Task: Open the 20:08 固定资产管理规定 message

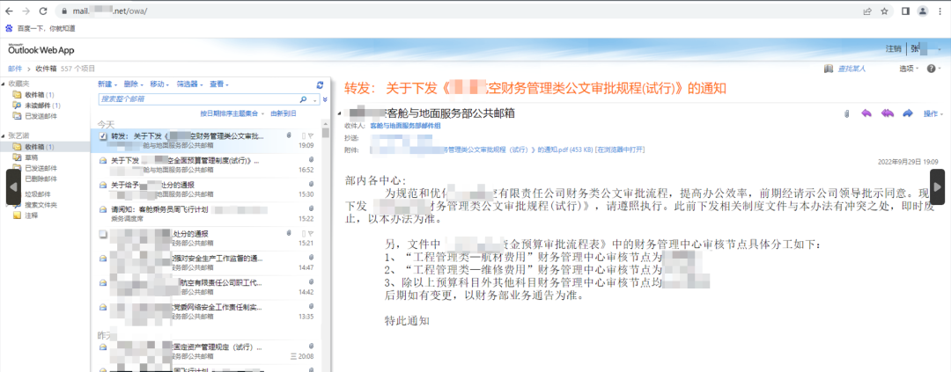Action: pyautogui.click(x=210, y=352)
